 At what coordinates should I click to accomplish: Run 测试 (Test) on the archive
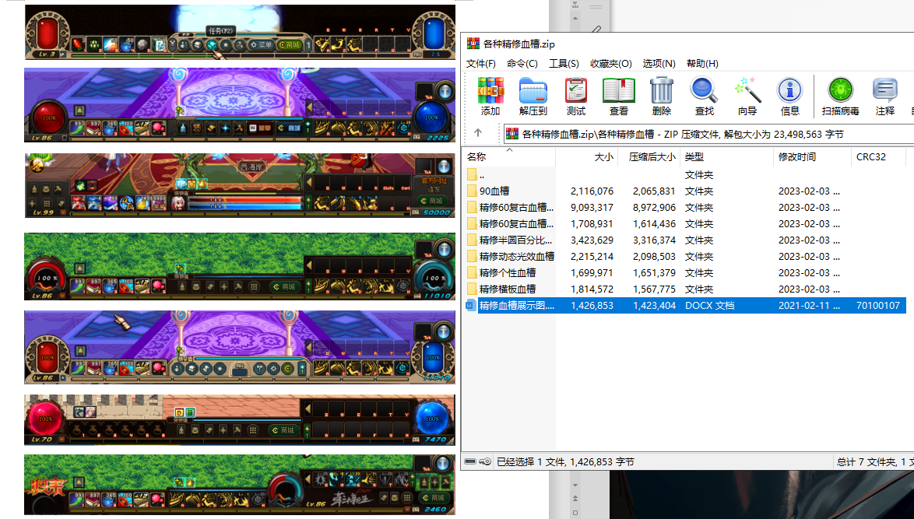click(x=576, y=96)
